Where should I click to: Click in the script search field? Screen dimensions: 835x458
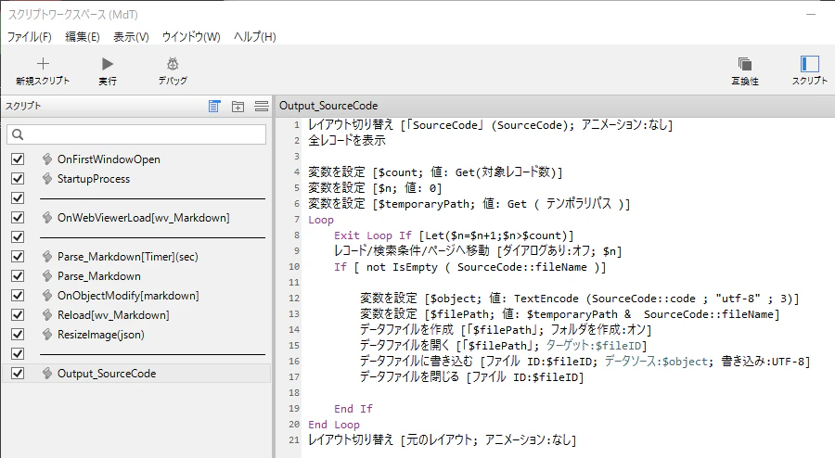pos(136,134)
